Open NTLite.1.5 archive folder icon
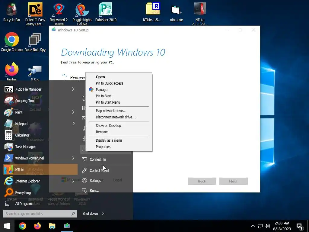 [153, 12]
